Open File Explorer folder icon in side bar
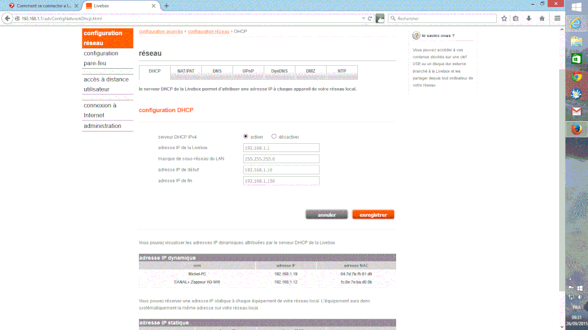 (576, 41)
